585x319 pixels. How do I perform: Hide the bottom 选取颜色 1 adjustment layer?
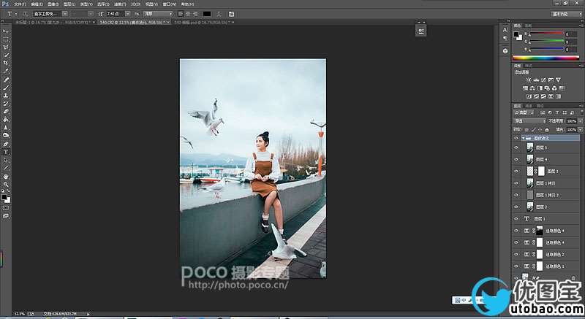tap(516, 266)
